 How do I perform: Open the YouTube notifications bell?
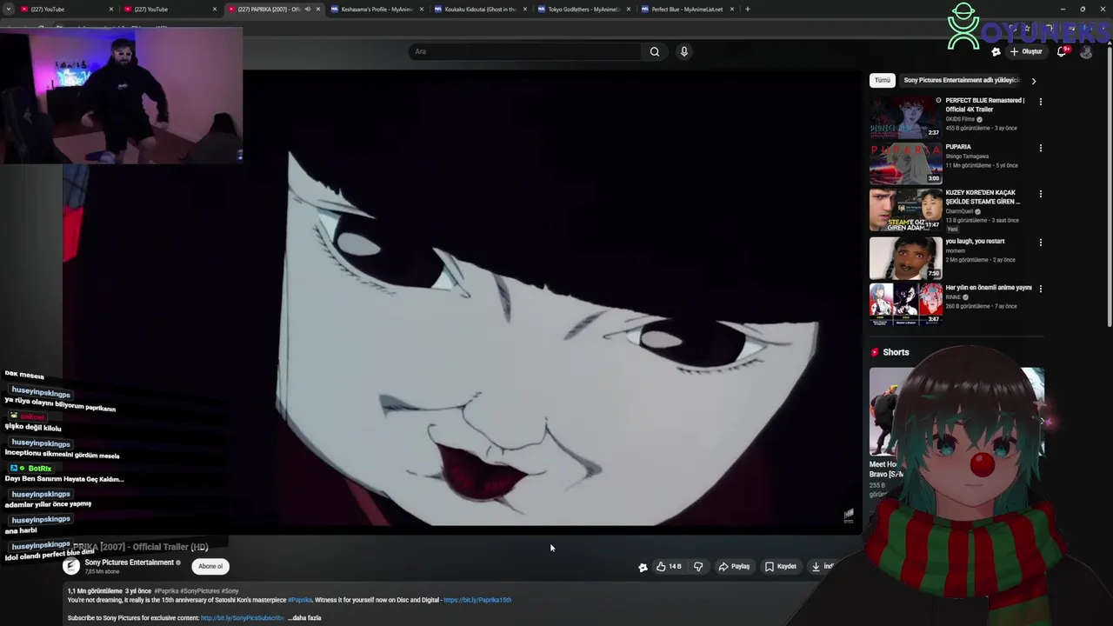(x=1062, y=51)
